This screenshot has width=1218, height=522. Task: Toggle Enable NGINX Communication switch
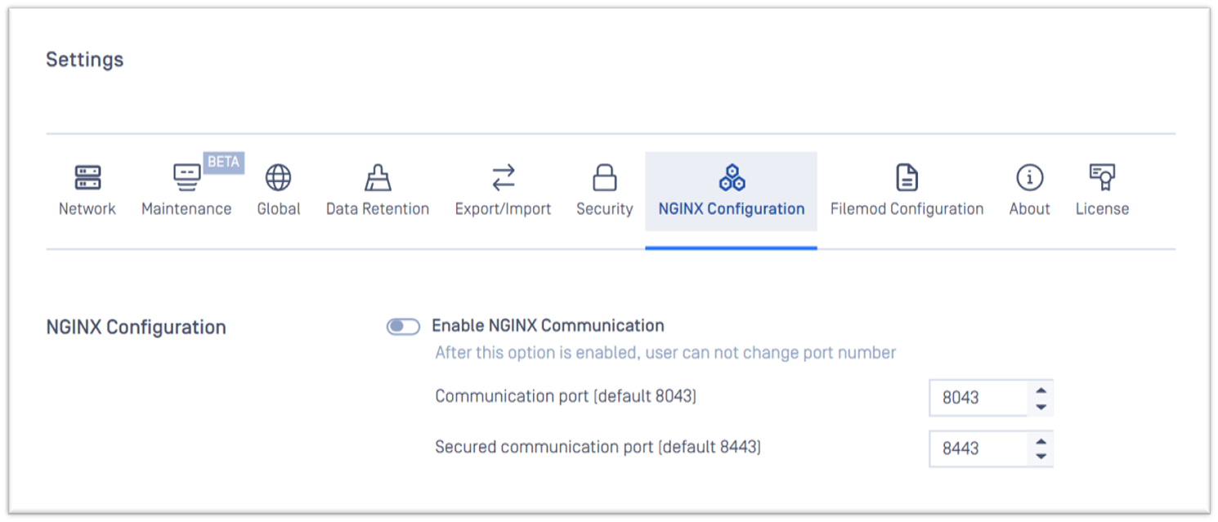(x=403, y=327)
